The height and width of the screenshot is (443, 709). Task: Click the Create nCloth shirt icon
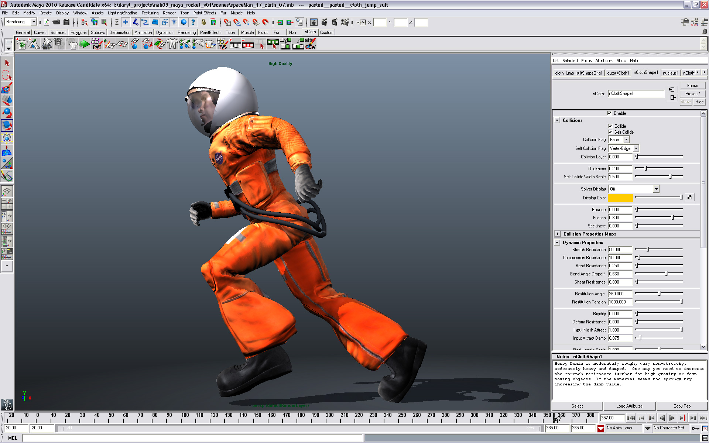pos(22,44)
